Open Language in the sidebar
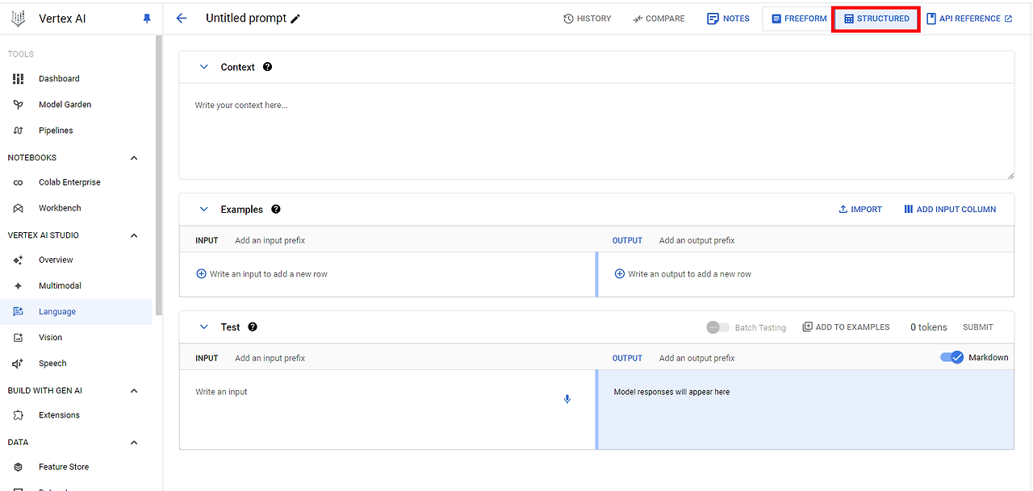Viewport: 1033px width, 491px height. click(x=76, y=311)
